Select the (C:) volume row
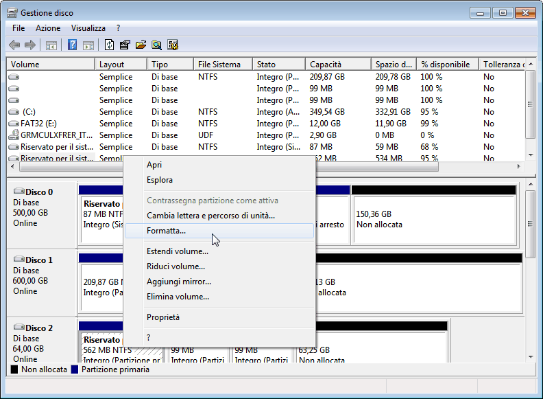The width and height of the screenshot is (543, 399). [29, 112]
